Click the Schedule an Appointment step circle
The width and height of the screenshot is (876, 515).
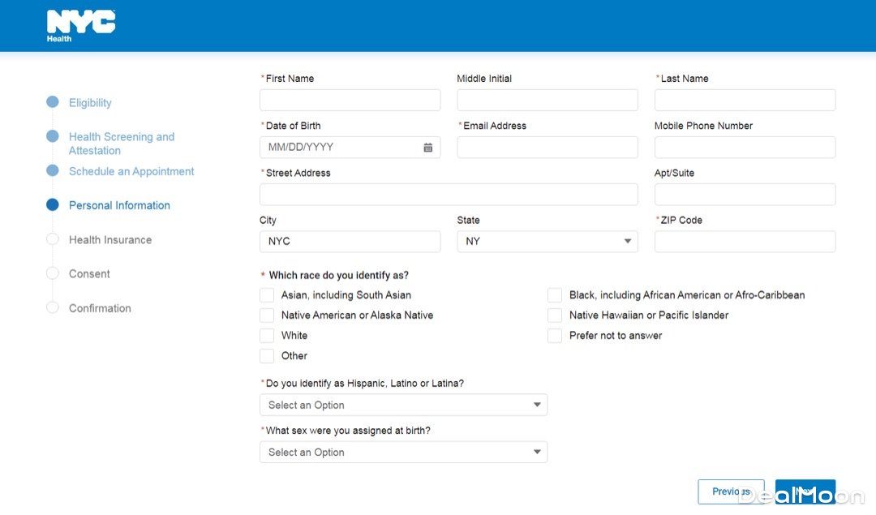53,170
